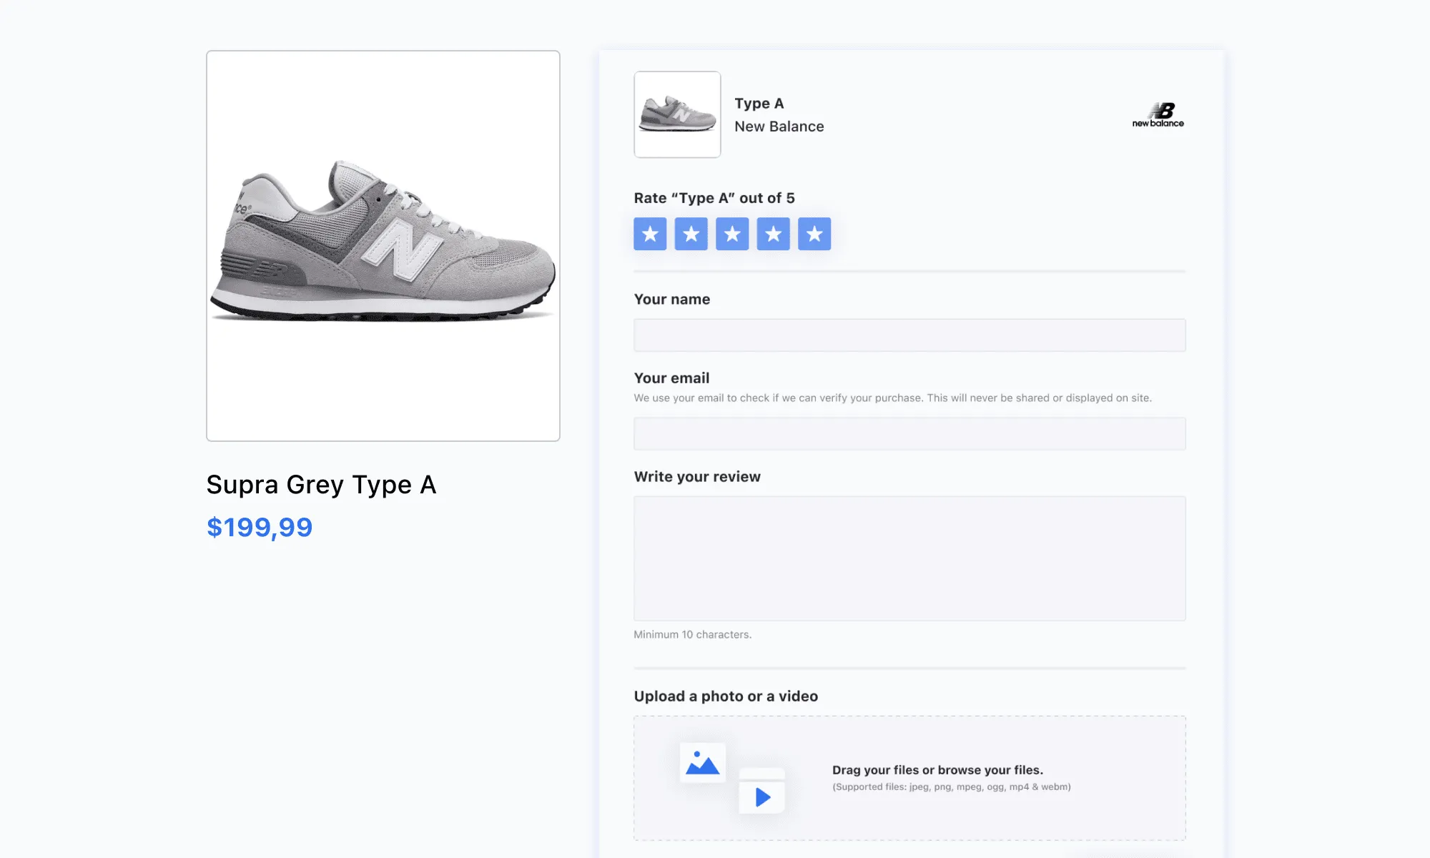1430x858 pixels.
Task: Click the 'Type A' product name heading
Action: [759, 104]
